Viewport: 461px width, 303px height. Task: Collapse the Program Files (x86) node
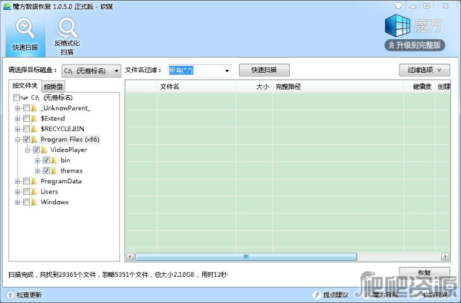18,140
